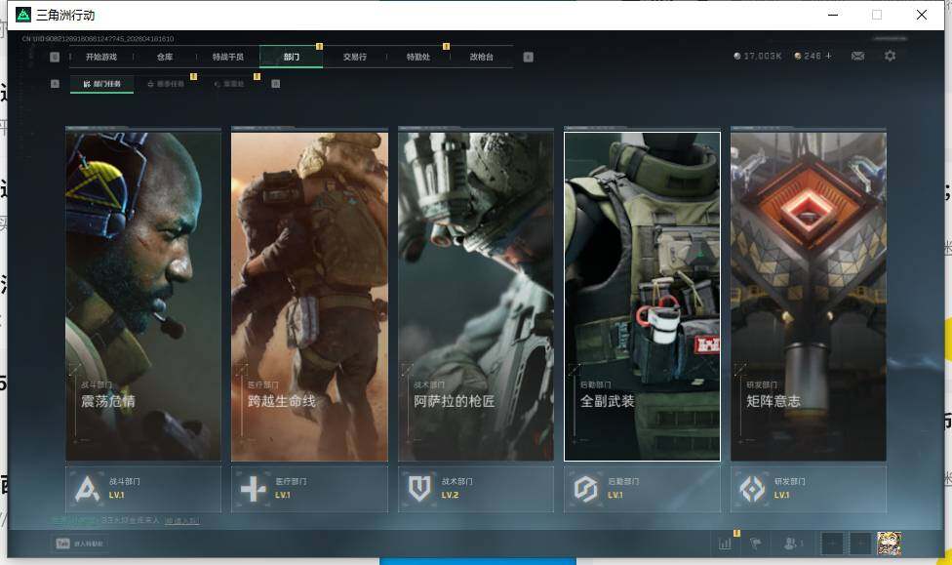
Task: Open the settings gear icon
Action: pyautogui.click(x=890, y=56)
